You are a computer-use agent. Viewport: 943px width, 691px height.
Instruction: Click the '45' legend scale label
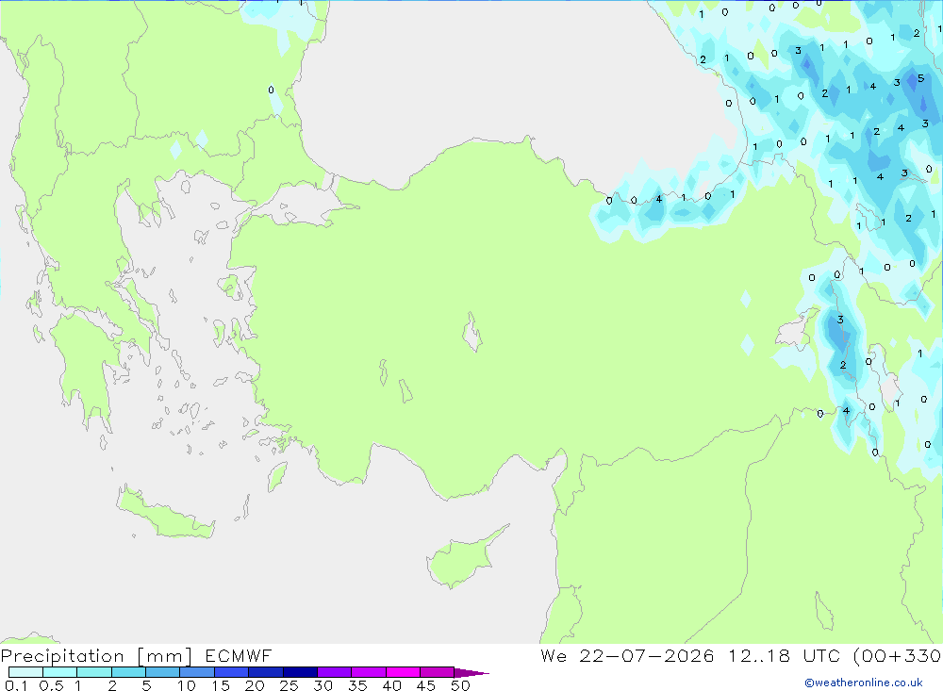click(426, 685)
